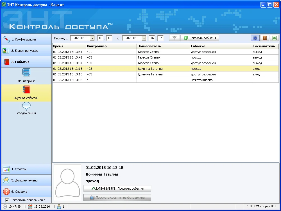Toggle Закрепить панель меню checkbox
The width and height of the screenshot is (281, 211).
pyautogui.click(x=7, y=200)
